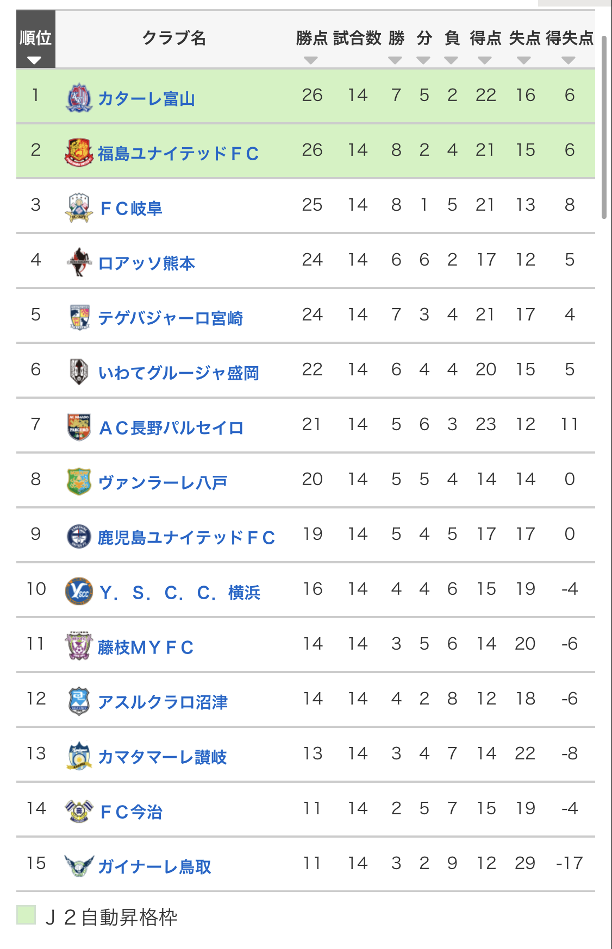The image size is (612, 949).
Task: Sort by 失点 goals conceded arrow
Action: pos(524,60)
